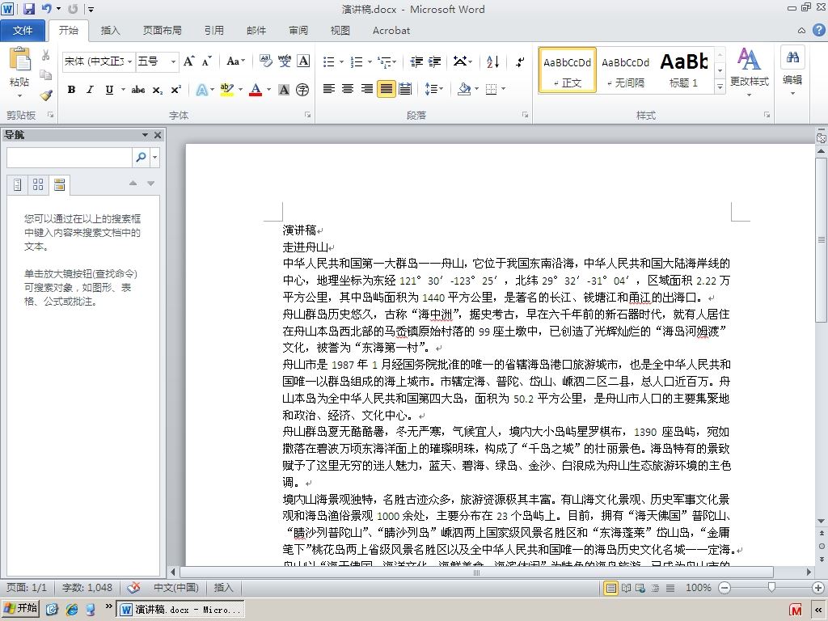
Task: Click the Copy icon in the clipboard group
Action: [46, 75]
